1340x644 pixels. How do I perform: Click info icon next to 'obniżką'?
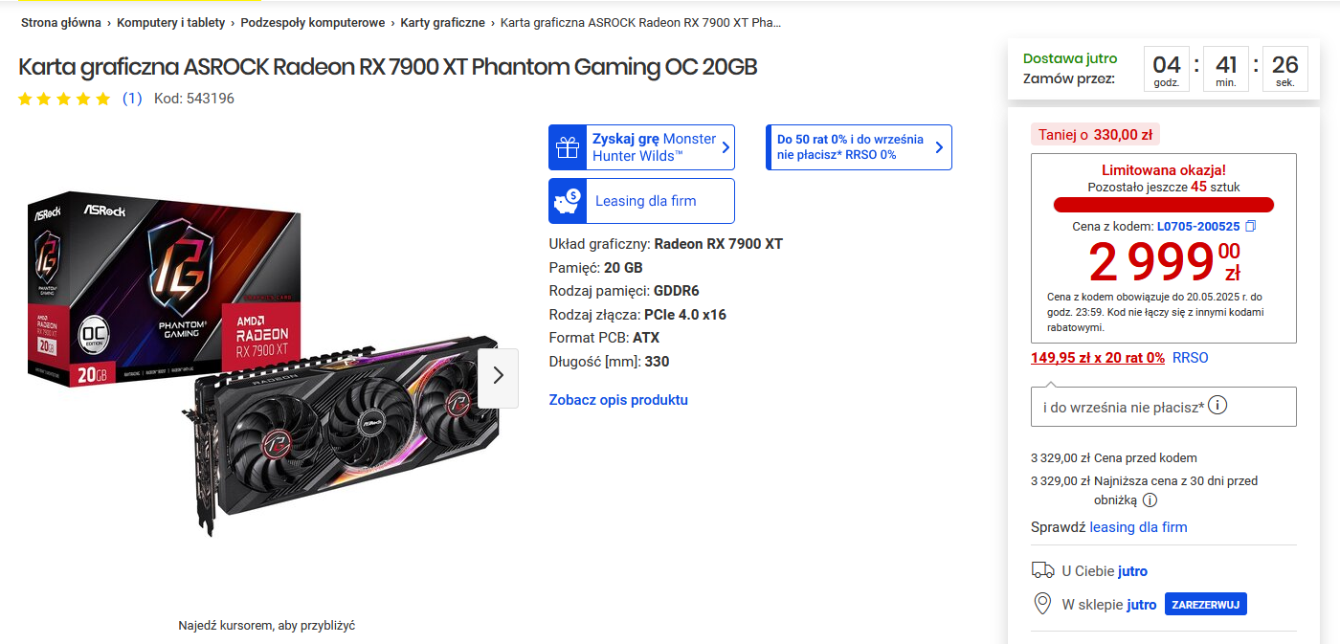[1150, 500]
